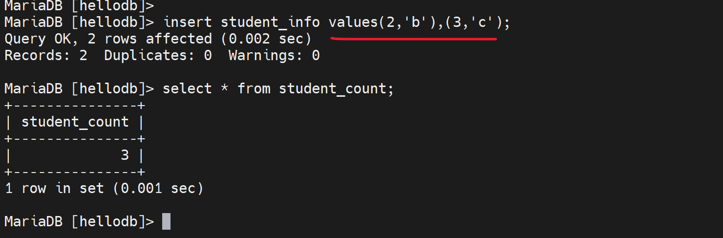Click the red underline beneath the values
The image size is (723, 238).
[x=413, y=38]
